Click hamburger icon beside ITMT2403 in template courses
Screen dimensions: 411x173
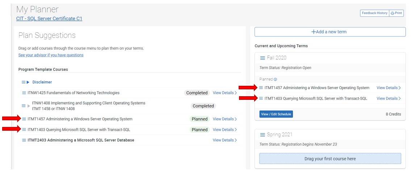[x=24, y=140]
